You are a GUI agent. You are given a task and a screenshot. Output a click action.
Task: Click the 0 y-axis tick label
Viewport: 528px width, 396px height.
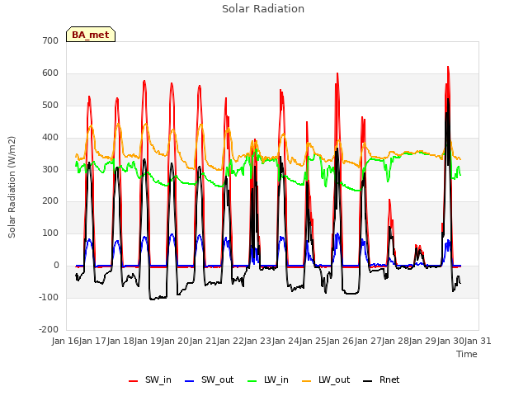point(56,266)
